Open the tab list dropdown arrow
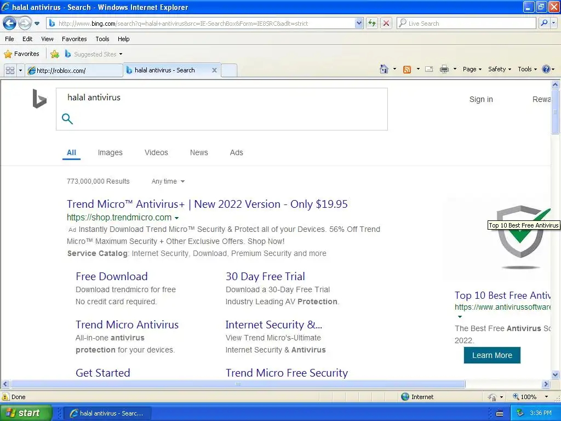The width and height of the screenshot is (561, 421). [20, 71]
